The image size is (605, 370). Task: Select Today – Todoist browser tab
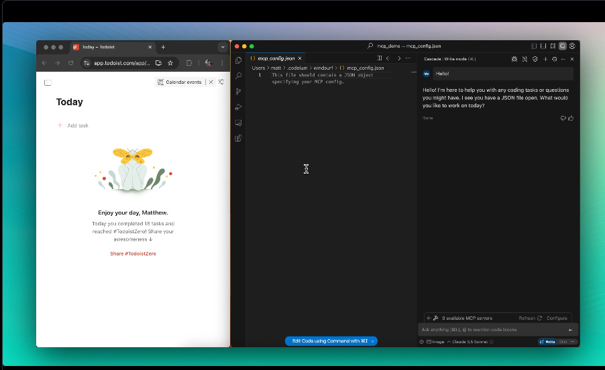pyautogui.click(x=112, y=47)
